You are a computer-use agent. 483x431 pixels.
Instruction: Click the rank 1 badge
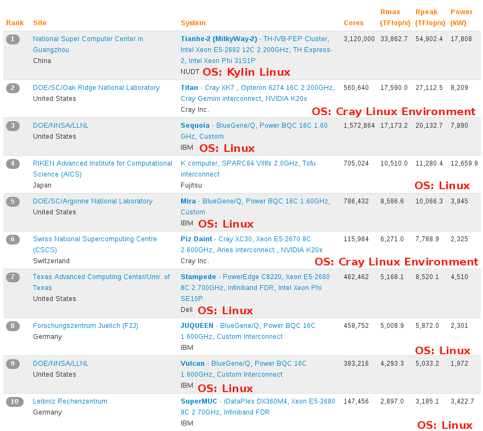point(13,39)
